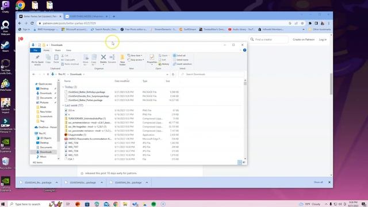Collapse the Today (3) group

pyautogui.click(x=63, y=87)
